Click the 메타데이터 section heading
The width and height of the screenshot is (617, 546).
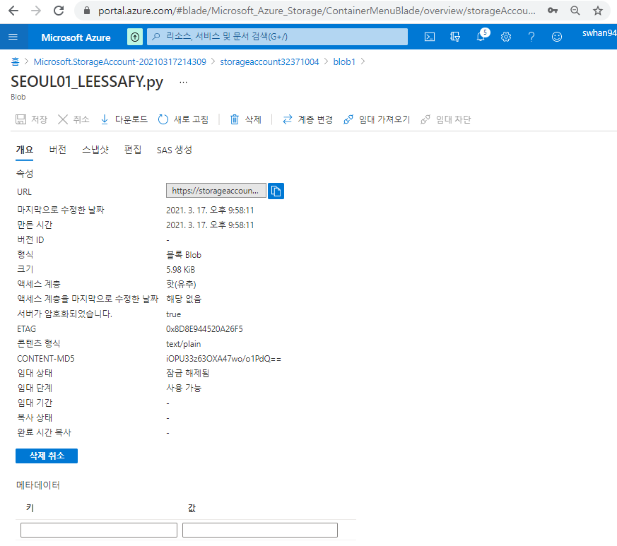[x=37, y=485]
